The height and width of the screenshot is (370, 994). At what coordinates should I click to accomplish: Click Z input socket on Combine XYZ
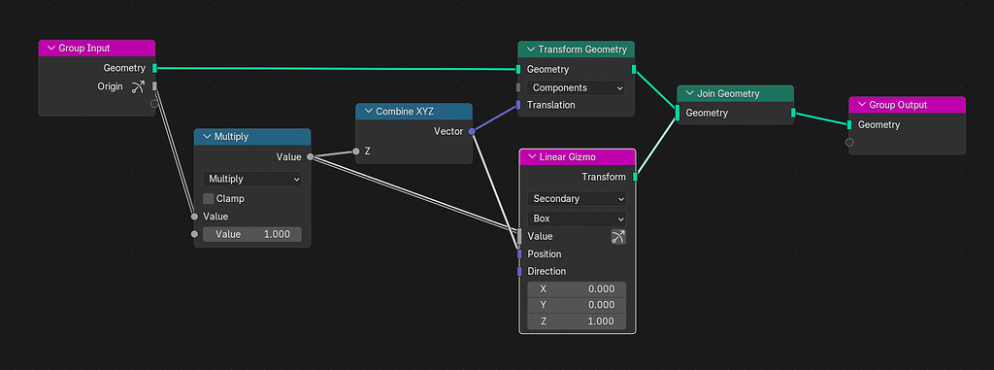356,151
